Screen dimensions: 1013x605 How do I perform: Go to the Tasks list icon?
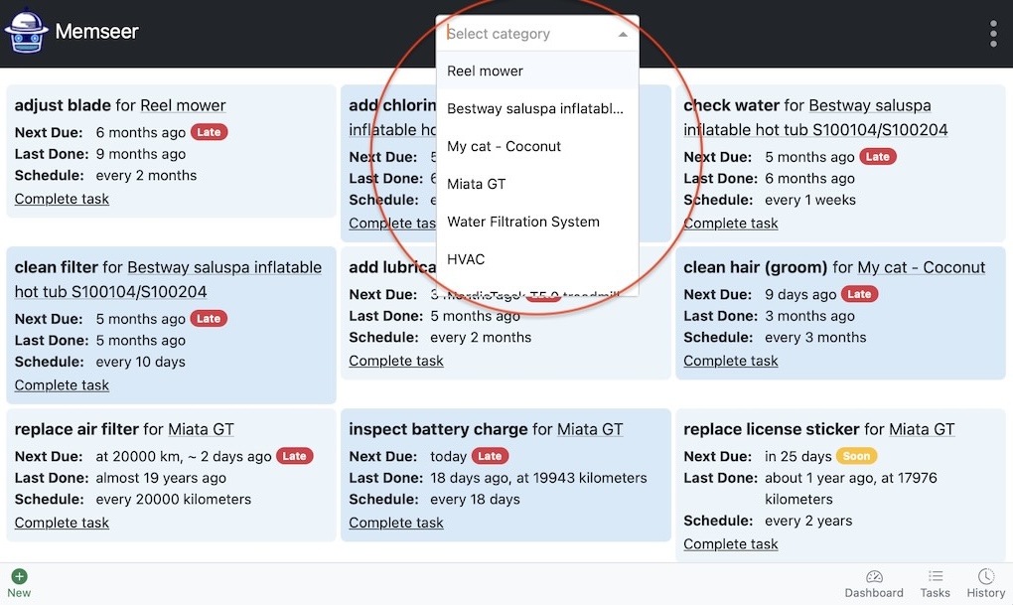pyautogui.click(x=935, y=577)
